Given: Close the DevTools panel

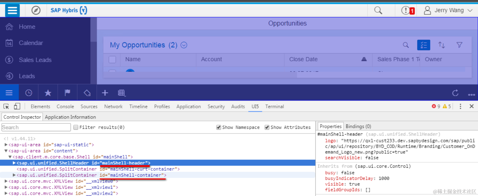Looking at the screenshot, I should [x=472, y=106].
